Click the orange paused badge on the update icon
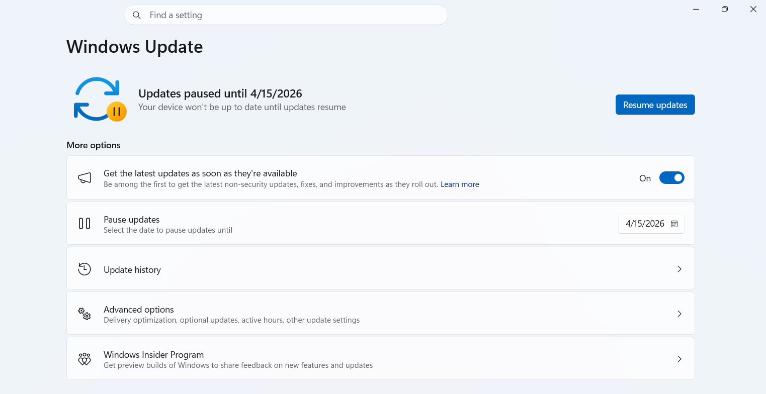The height and width of the screenshot is (394, 766). pyautogui.click(x=117, y=112)
